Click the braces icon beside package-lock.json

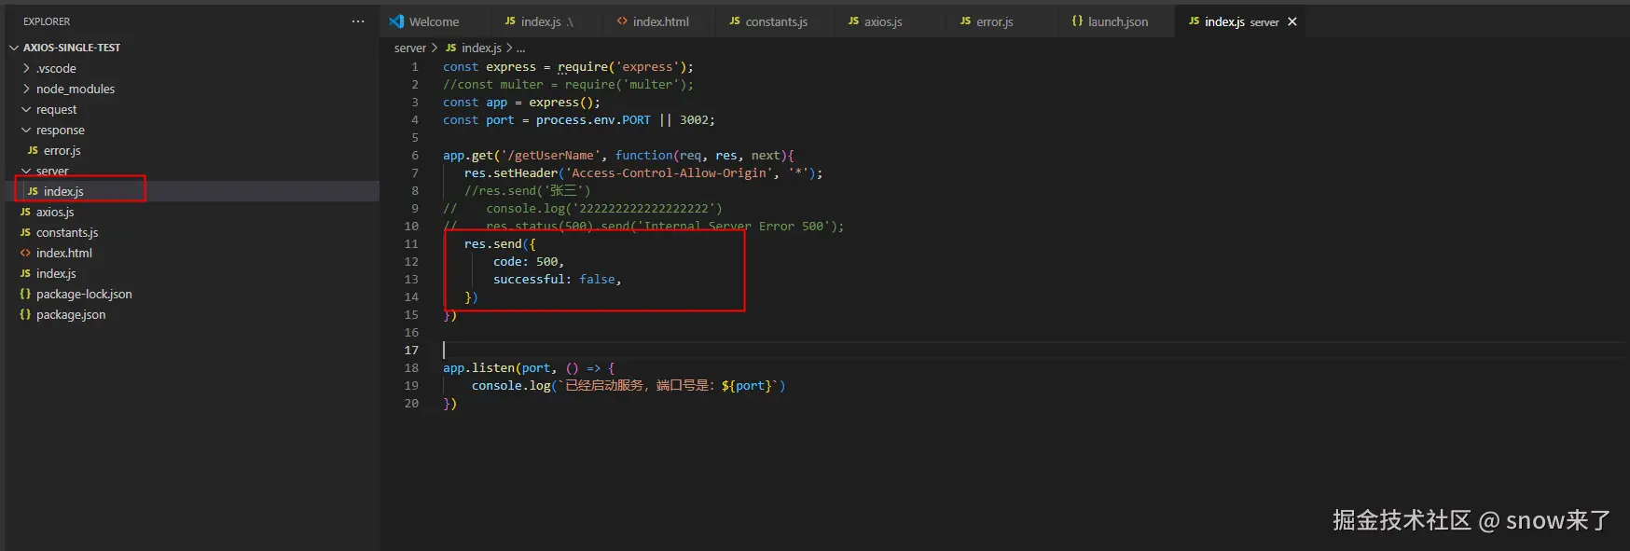point(25,294)
